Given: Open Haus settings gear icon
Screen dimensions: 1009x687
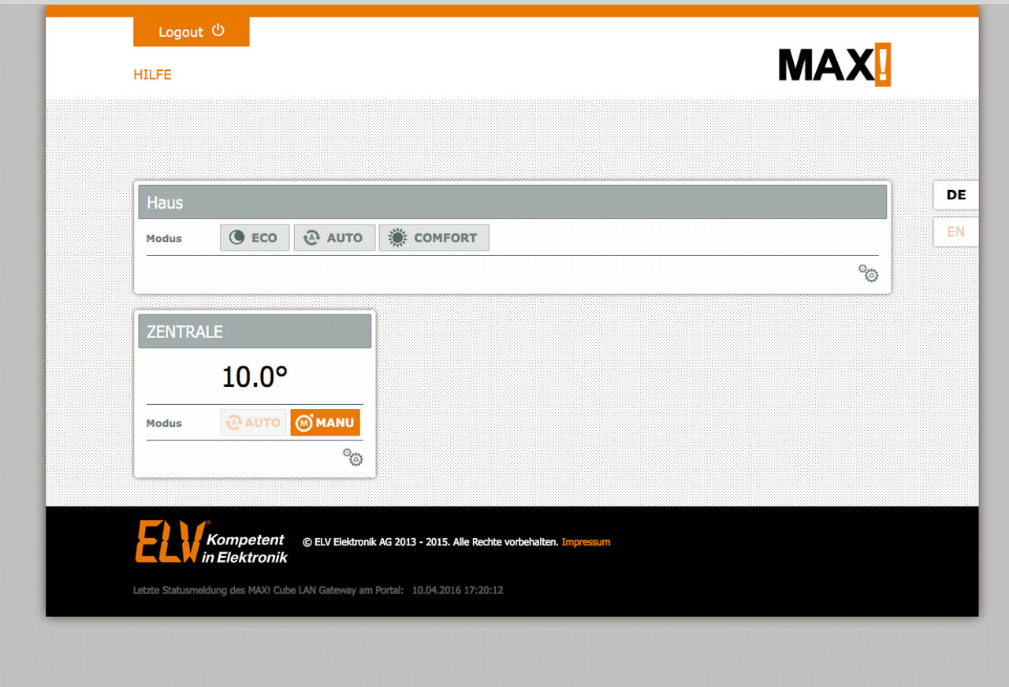Looking at the screenshot, I should pyautogui.click(x=868, y=273).
